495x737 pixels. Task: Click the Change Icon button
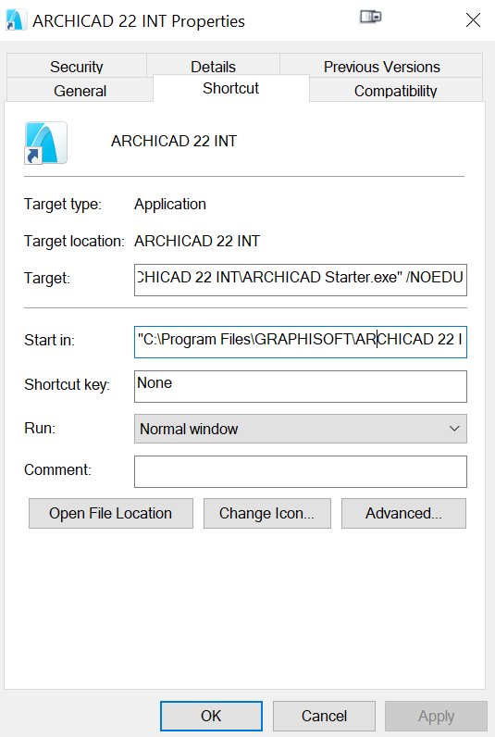266,513
